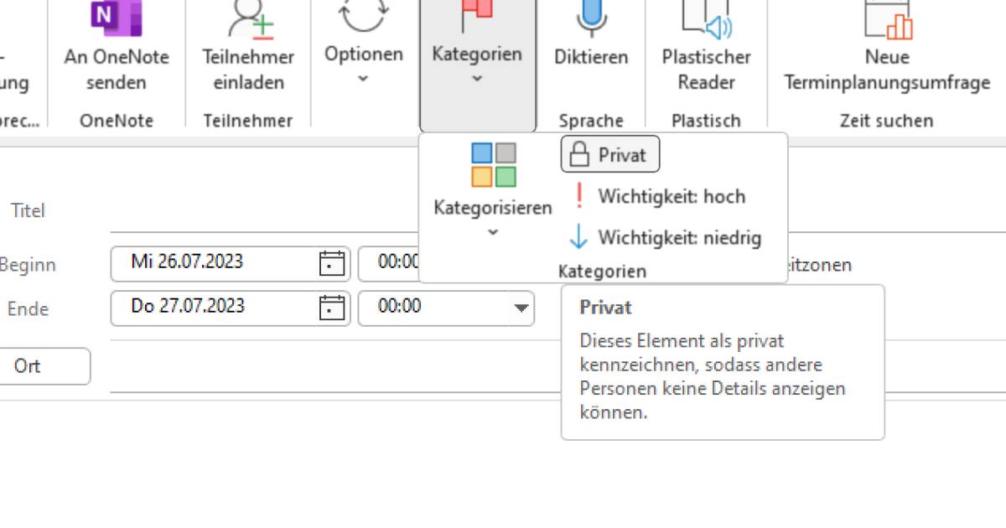Pick the green category color swatch
The image size is (1006, 528).
click(x=504, y=177)
